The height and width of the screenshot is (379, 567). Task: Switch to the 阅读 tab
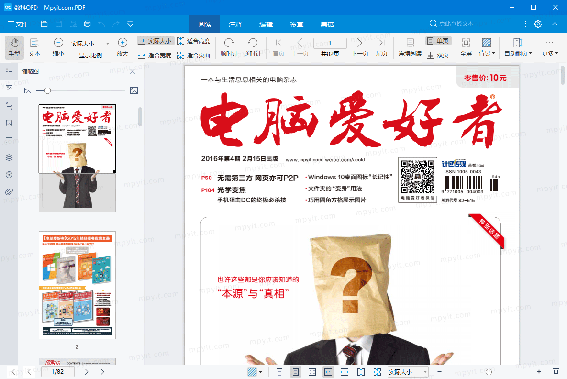pyautogui.click(x=205, y=24)
